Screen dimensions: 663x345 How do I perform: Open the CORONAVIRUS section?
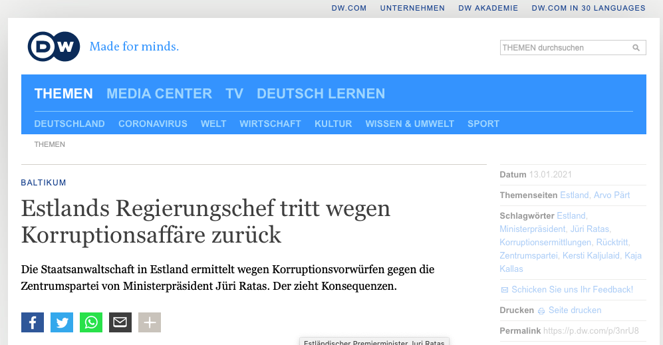(x=153, y=124)
